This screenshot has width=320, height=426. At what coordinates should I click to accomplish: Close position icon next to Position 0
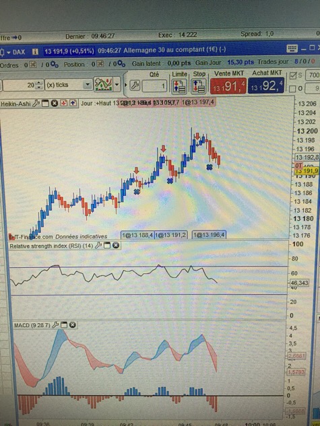(x=100, y=64)
